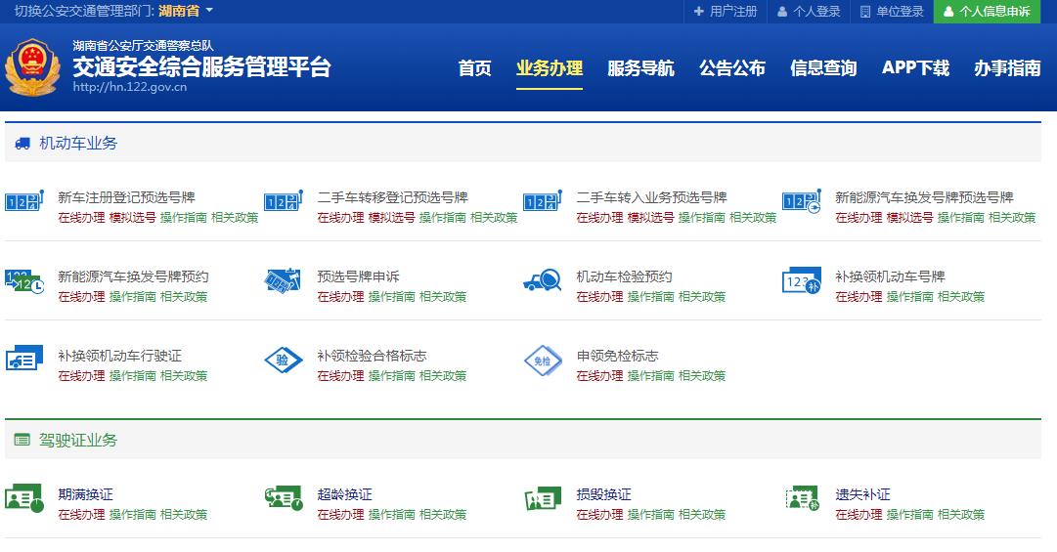The width and height of the screenshot is (1057, 552).
Task: Click 相关政策 under 新能源汽车换发号牌预选号牌
Action: click(1012, 218)
